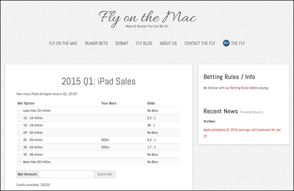Open the FLY BLOG menu item
Image resolution: width=294 pixels, height=191 pixels.
point(144,43)
